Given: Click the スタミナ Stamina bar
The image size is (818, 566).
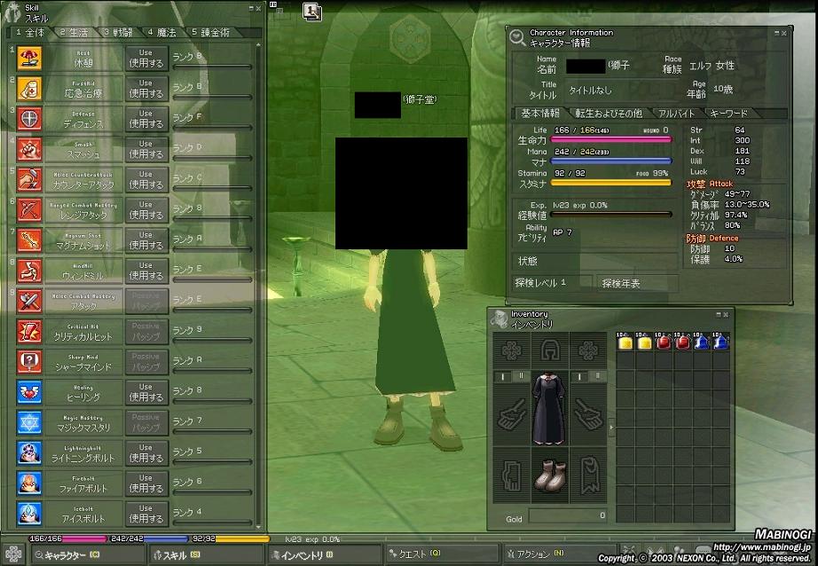Looking at the screenshot, I should click(x=611, y=183).
